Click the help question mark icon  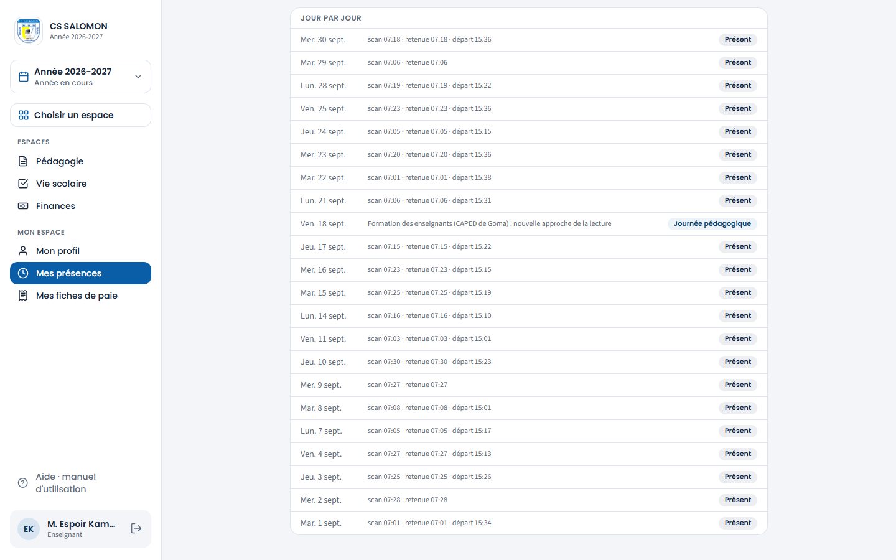point(23,483)
